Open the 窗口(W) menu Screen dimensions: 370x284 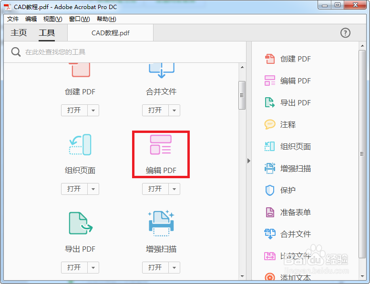point(79,19)
